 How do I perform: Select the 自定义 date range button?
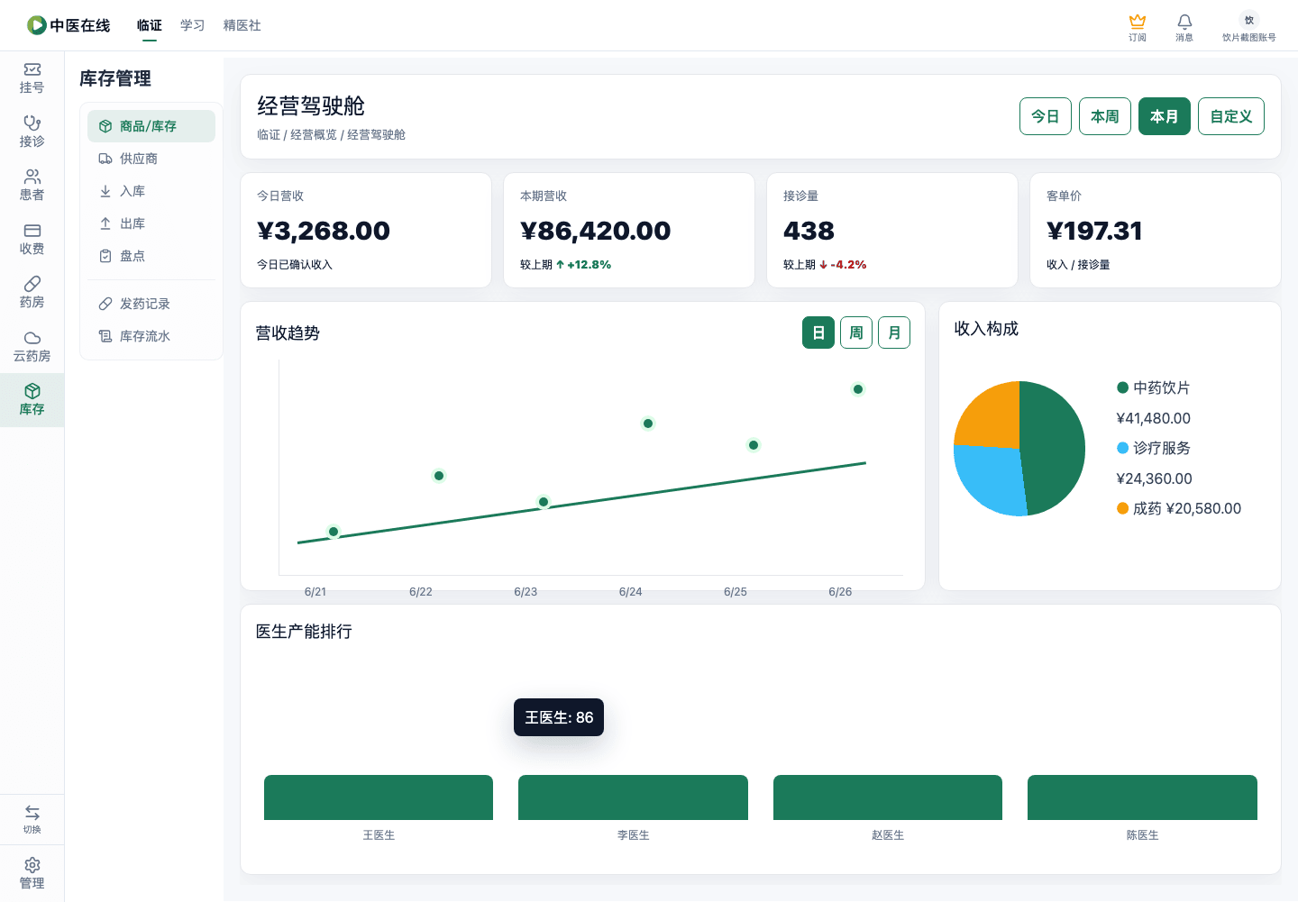(x=1231, y=116)
